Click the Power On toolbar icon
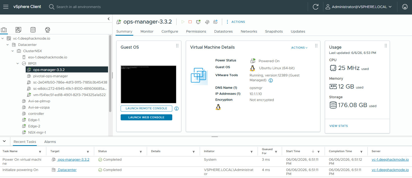Screen dimensions: 412x178 pos(183,22)
